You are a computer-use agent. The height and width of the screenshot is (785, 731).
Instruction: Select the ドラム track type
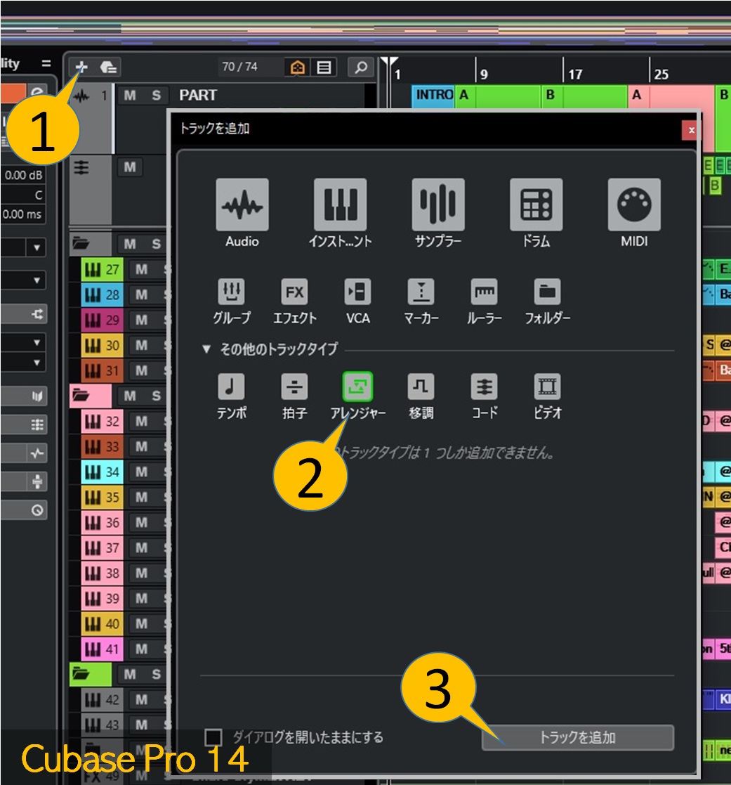point(536,205)
